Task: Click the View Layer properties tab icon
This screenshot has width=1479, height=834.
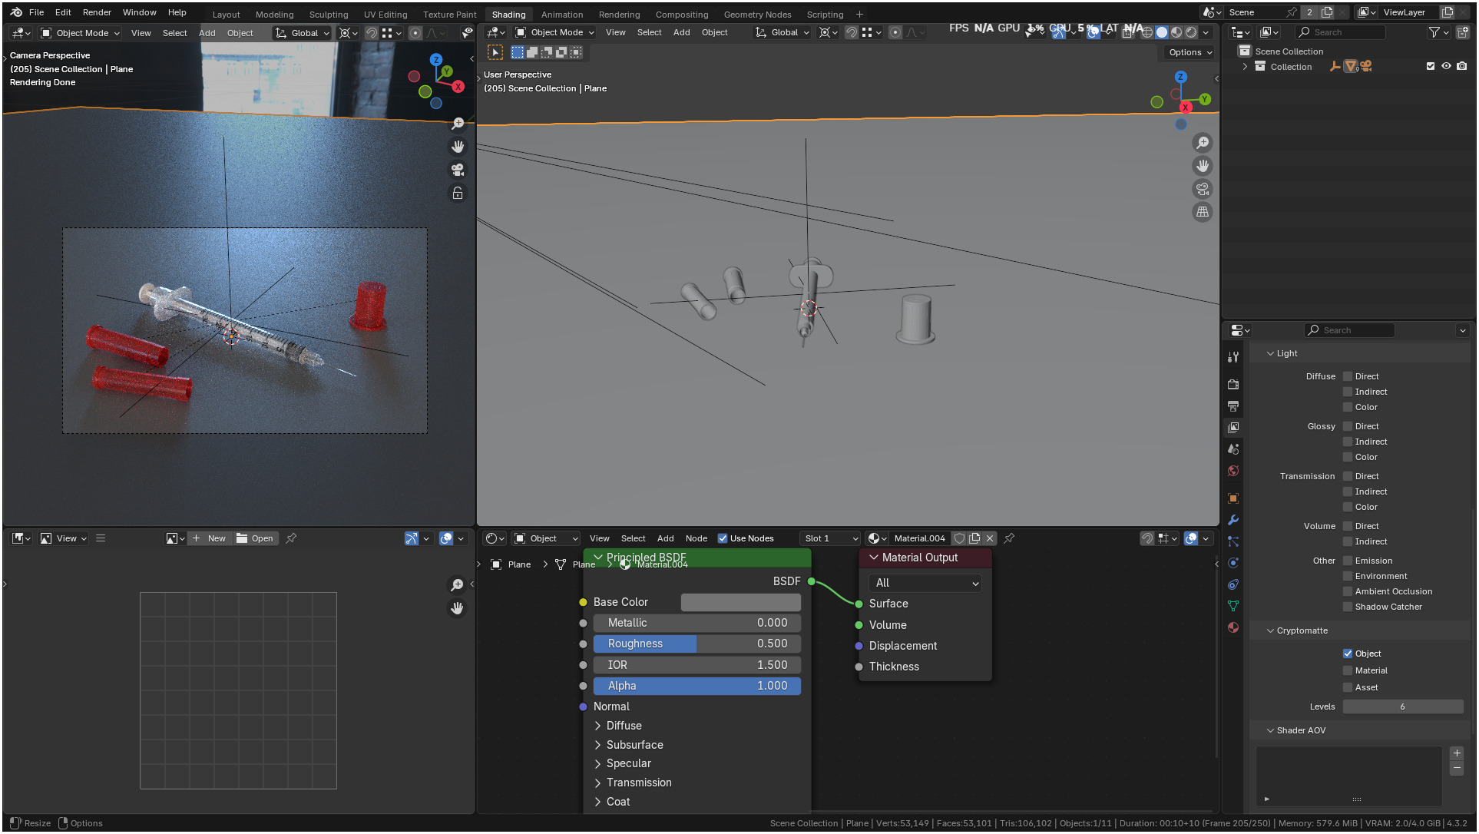Action: click(1233, 428)
